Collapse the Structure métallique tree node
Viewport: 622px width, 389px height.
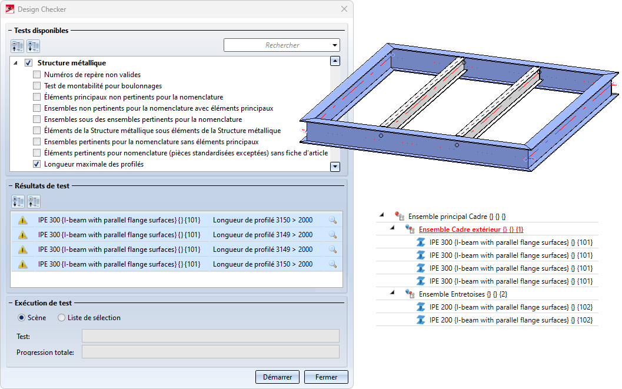pyautogui.click(x=15, y=62)
